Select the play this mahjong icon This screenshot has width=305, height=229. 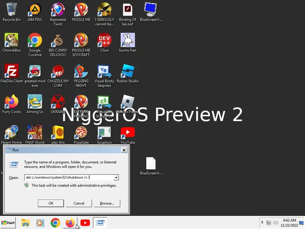coord(58,135)
